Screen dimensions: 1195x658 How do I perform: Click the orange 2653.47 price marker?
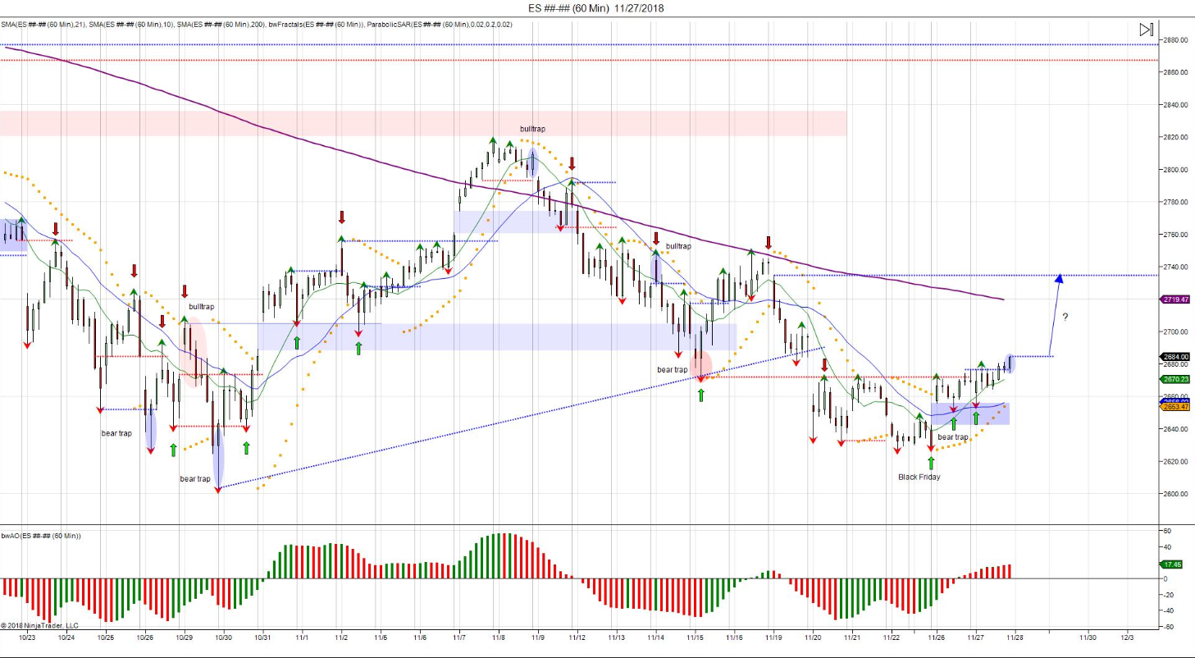coord(1176,407)
